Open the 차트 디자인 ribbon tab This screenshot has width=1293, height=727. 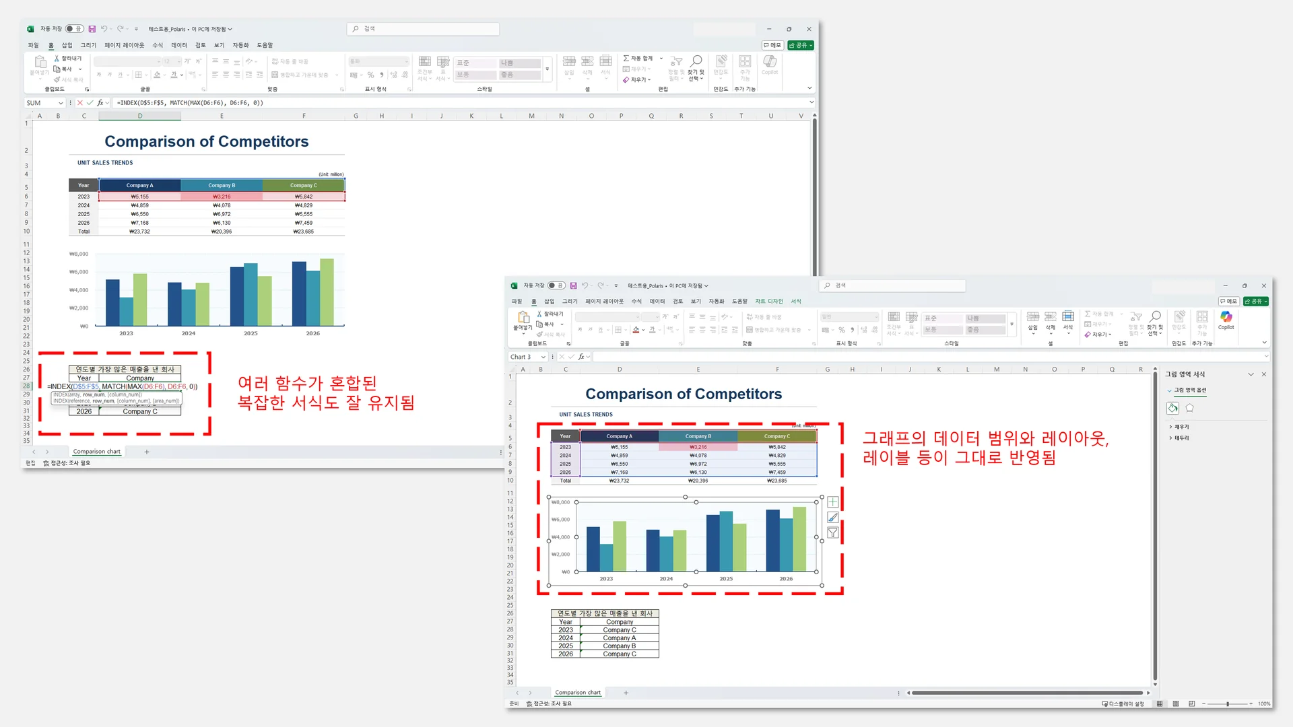pos(768,301)
